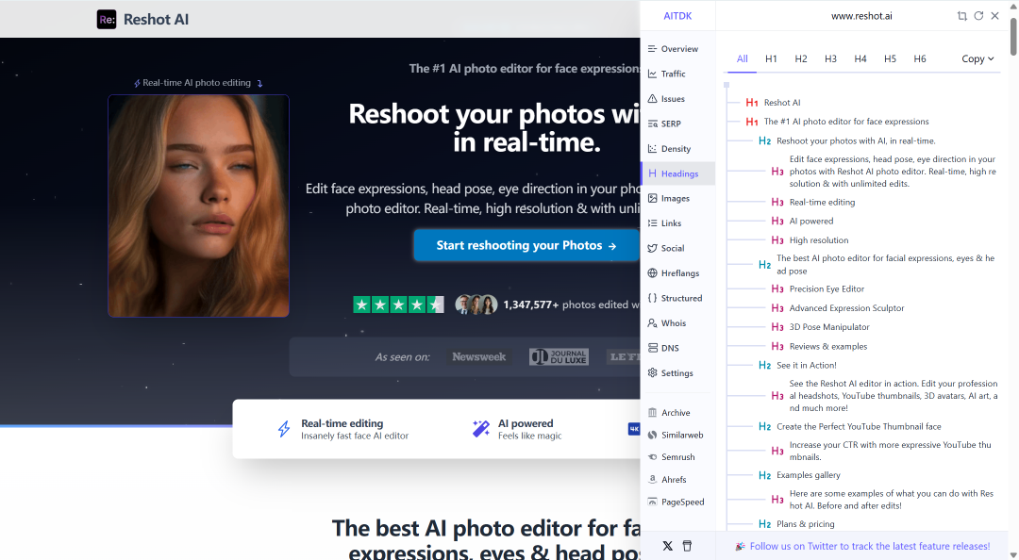Click the 'Reviews & examples' H3 row
This screenshot has width=1019, height=560.
pyautogui.click(x=819, y=346)
